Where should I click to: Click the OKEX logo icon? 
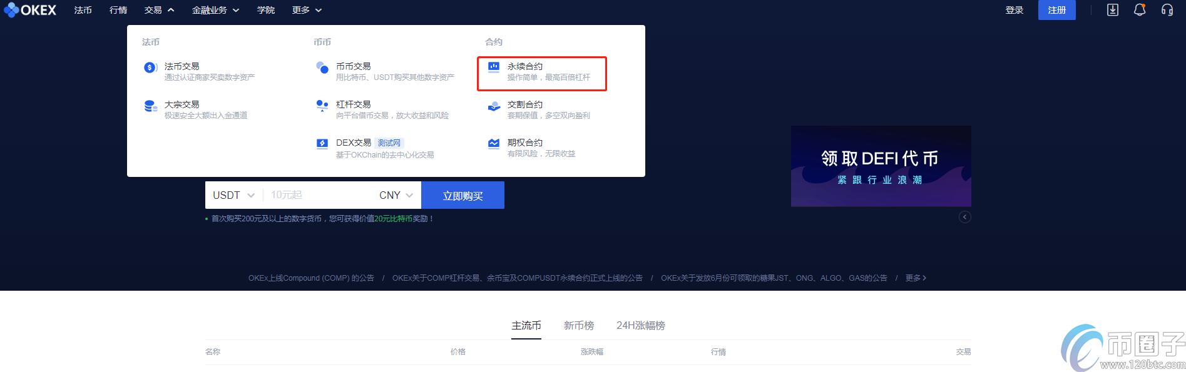tap(11, 10)
